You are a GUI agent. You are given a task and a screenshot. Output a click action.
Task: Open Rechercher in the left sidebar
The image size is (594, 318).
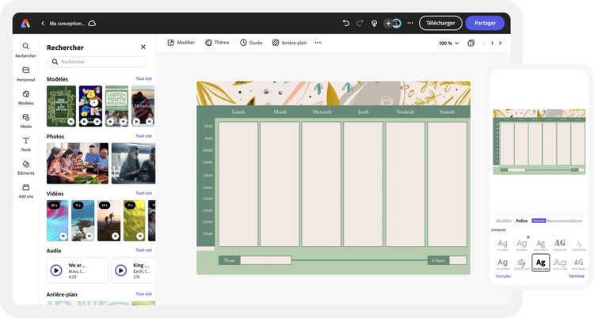(x=26, y=50)
